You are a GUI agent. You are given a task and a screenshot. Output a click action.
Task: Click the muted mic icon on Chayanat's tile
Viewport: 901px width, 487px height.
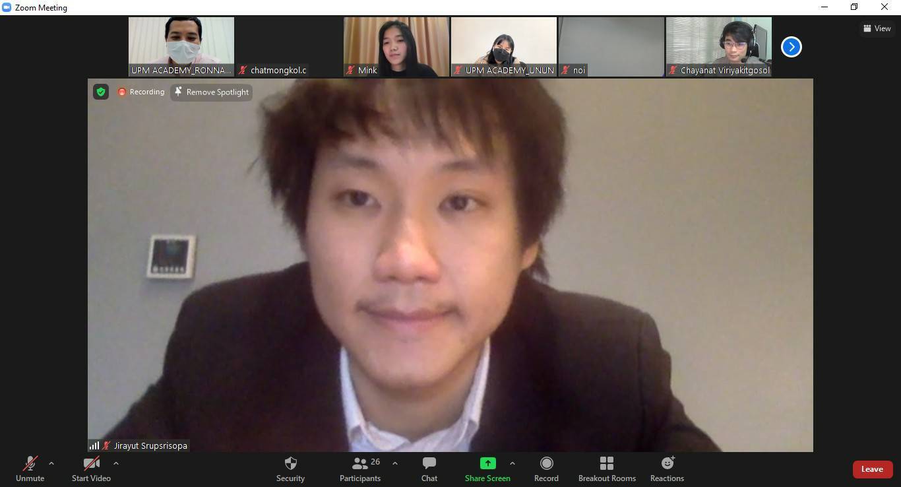tap(673, 70)
